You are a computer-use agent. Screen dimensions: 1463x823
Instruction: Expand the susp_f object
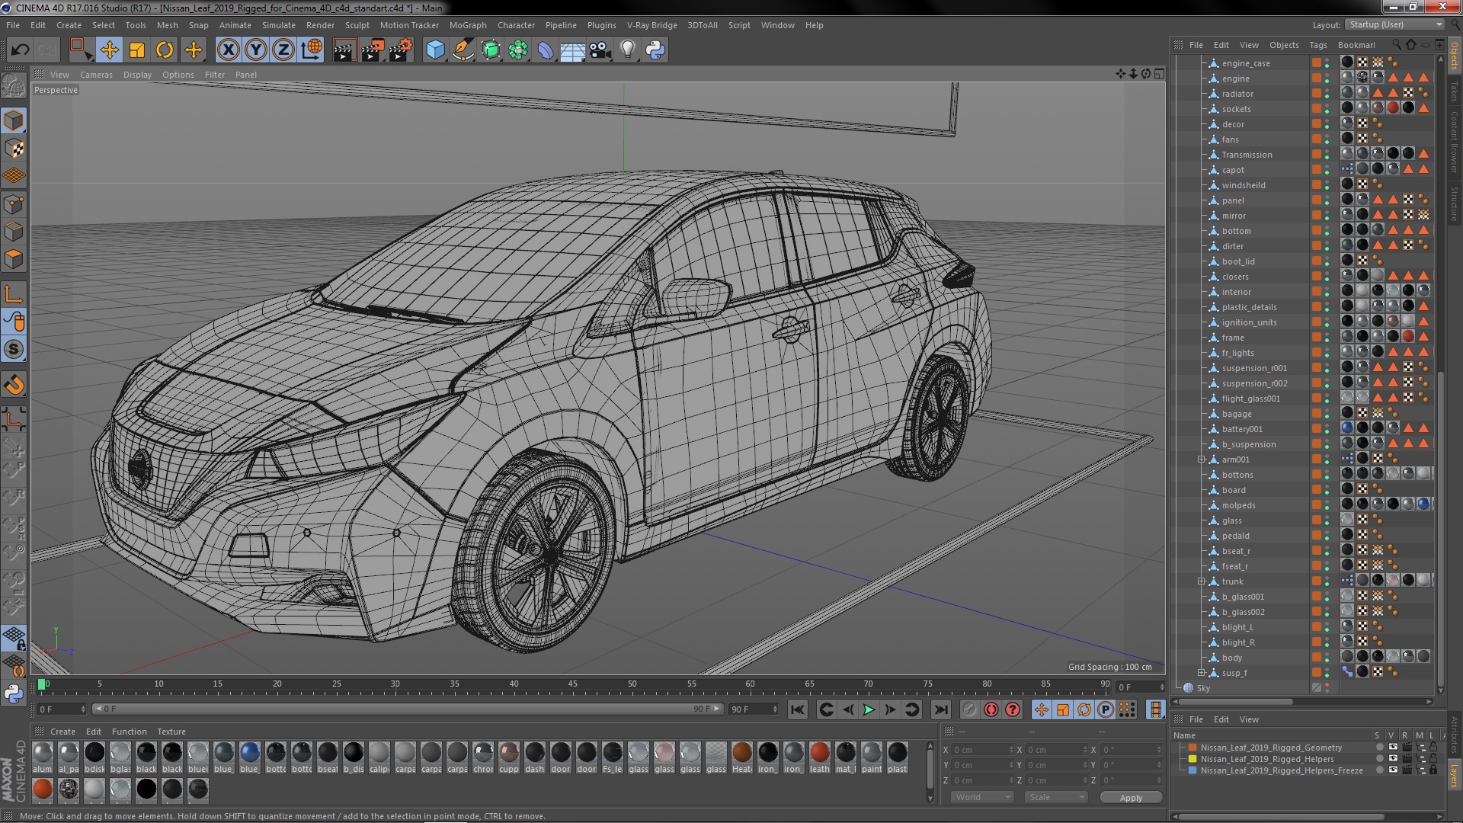(x=1201, y=673)
